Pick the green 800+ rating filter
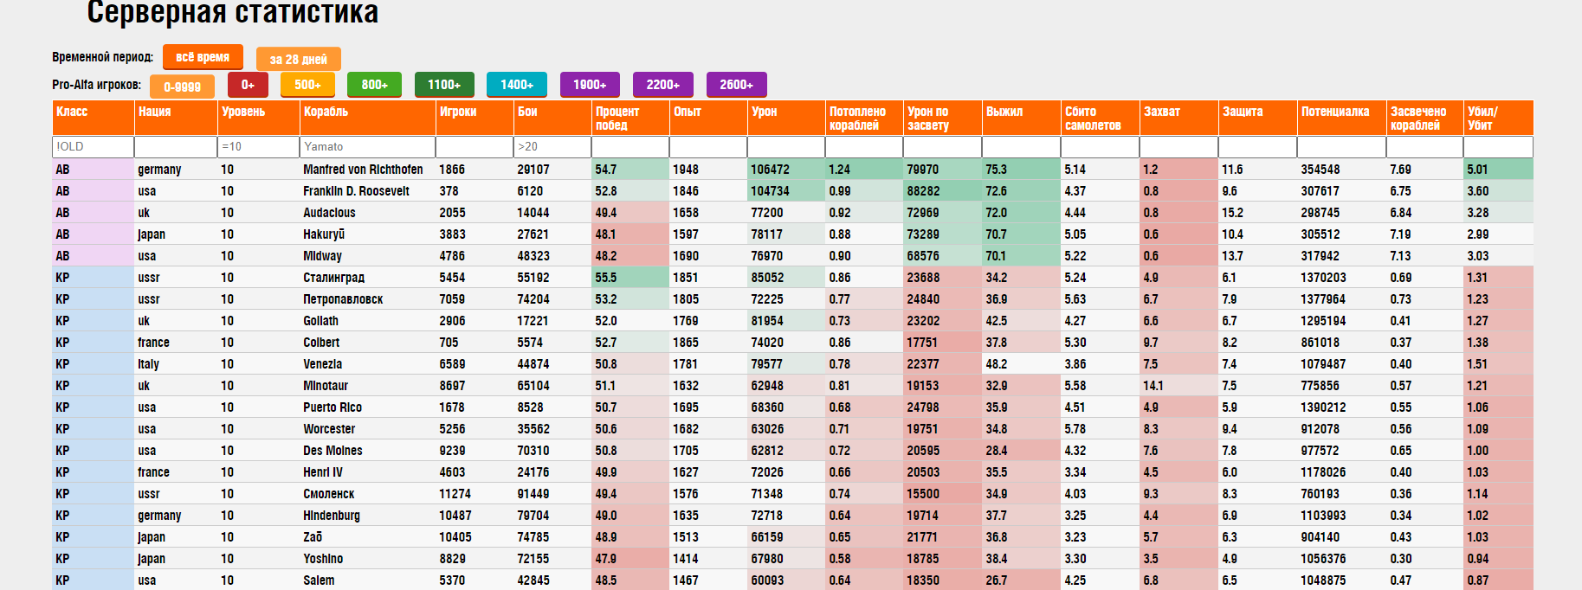The width and height of the screenshot is (1582, 590). [x=374, y=85]
